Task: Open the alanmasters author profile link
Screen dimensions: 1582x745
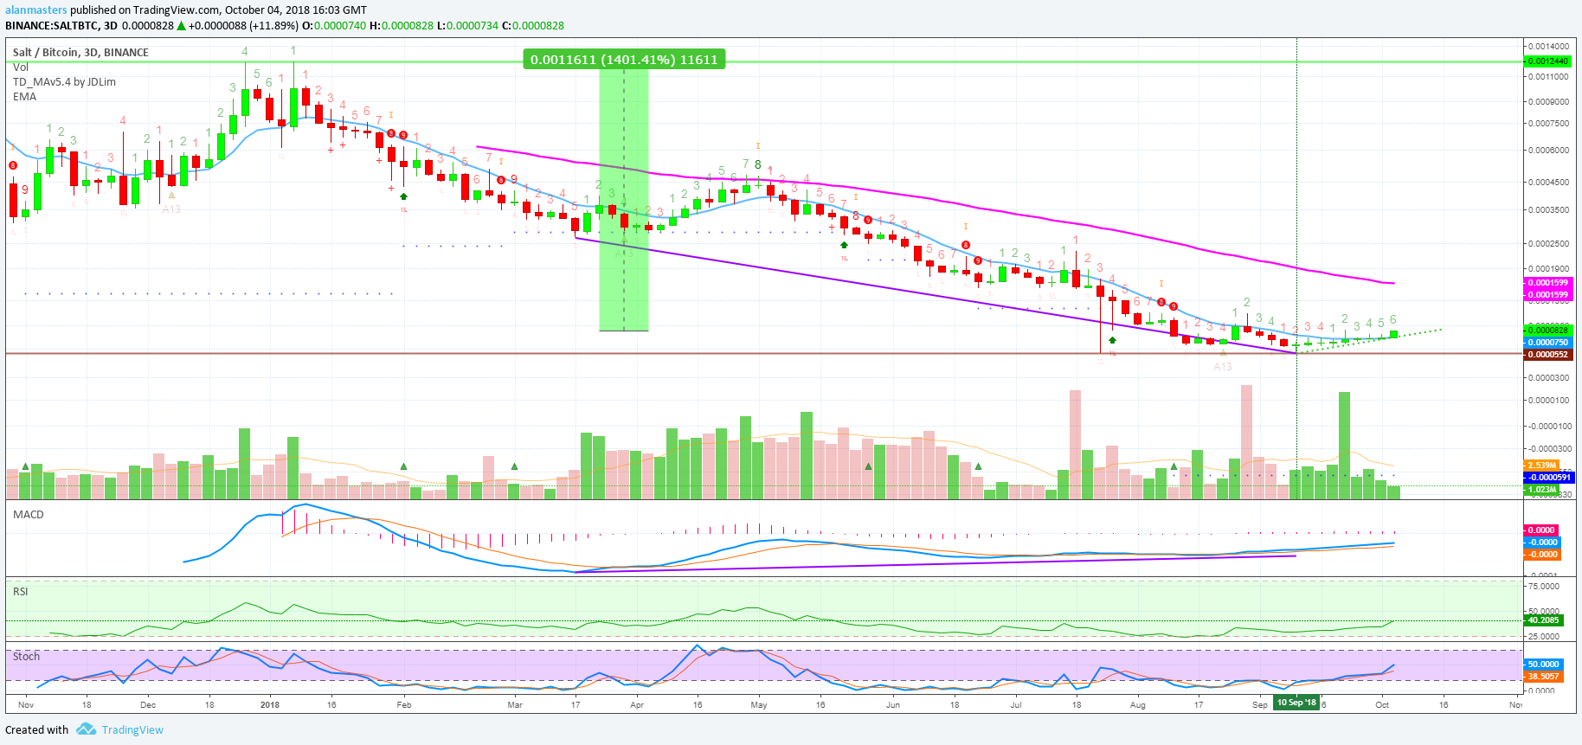Action: coord(36,10)
